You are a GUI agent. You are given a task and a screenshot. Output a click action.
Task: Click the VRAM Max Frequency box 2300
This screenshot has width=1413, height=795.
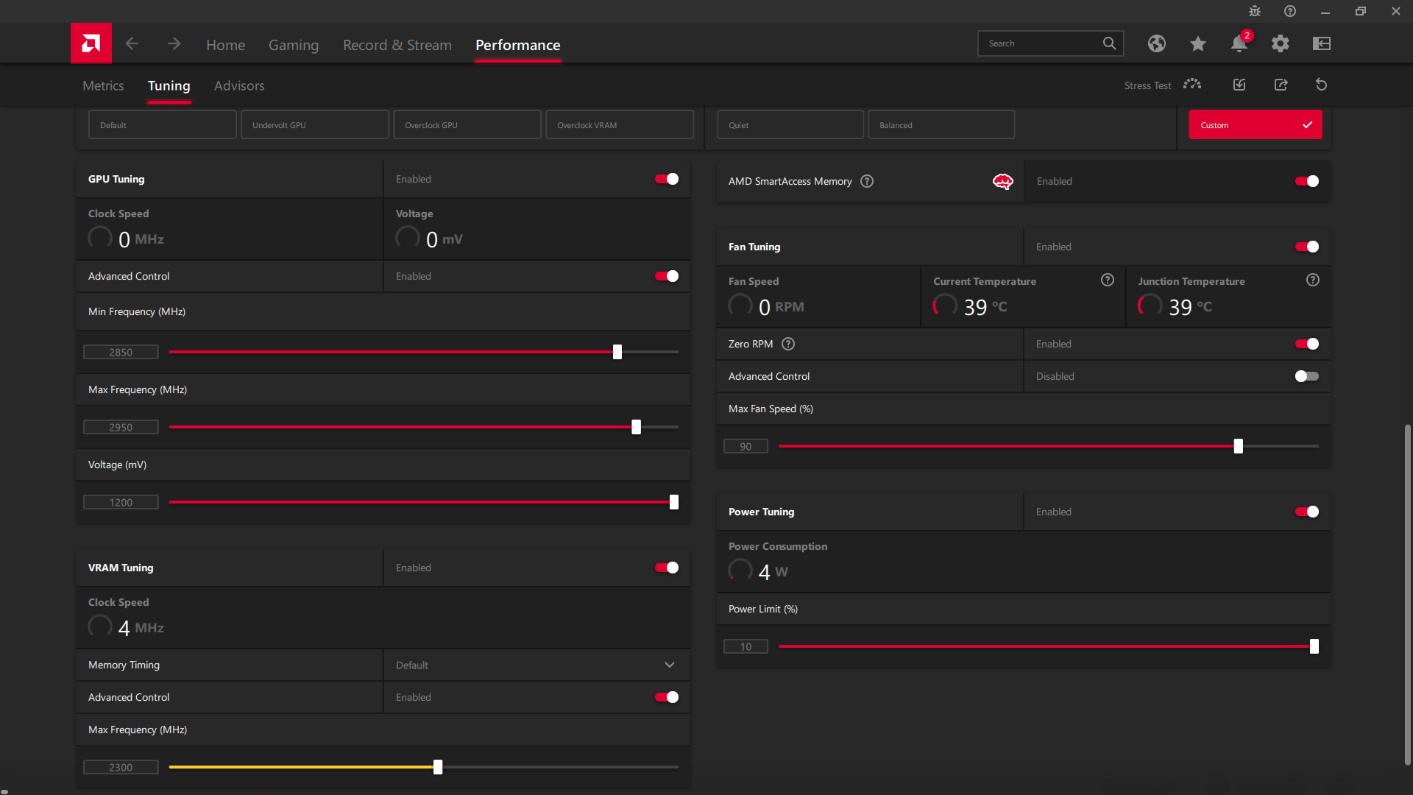pyautogui.click(x=121, y=767)
